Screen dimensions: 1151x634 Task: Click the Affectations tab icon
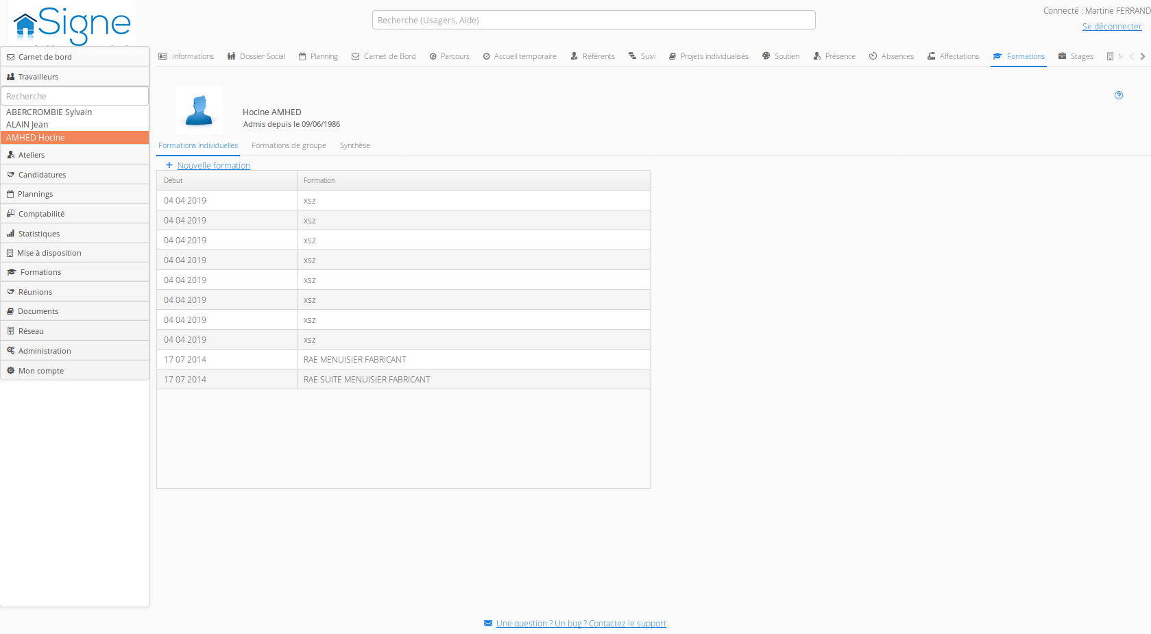932,56
